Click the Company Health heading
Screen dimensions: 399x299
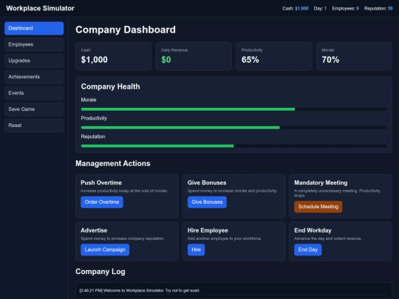[110, 86]
